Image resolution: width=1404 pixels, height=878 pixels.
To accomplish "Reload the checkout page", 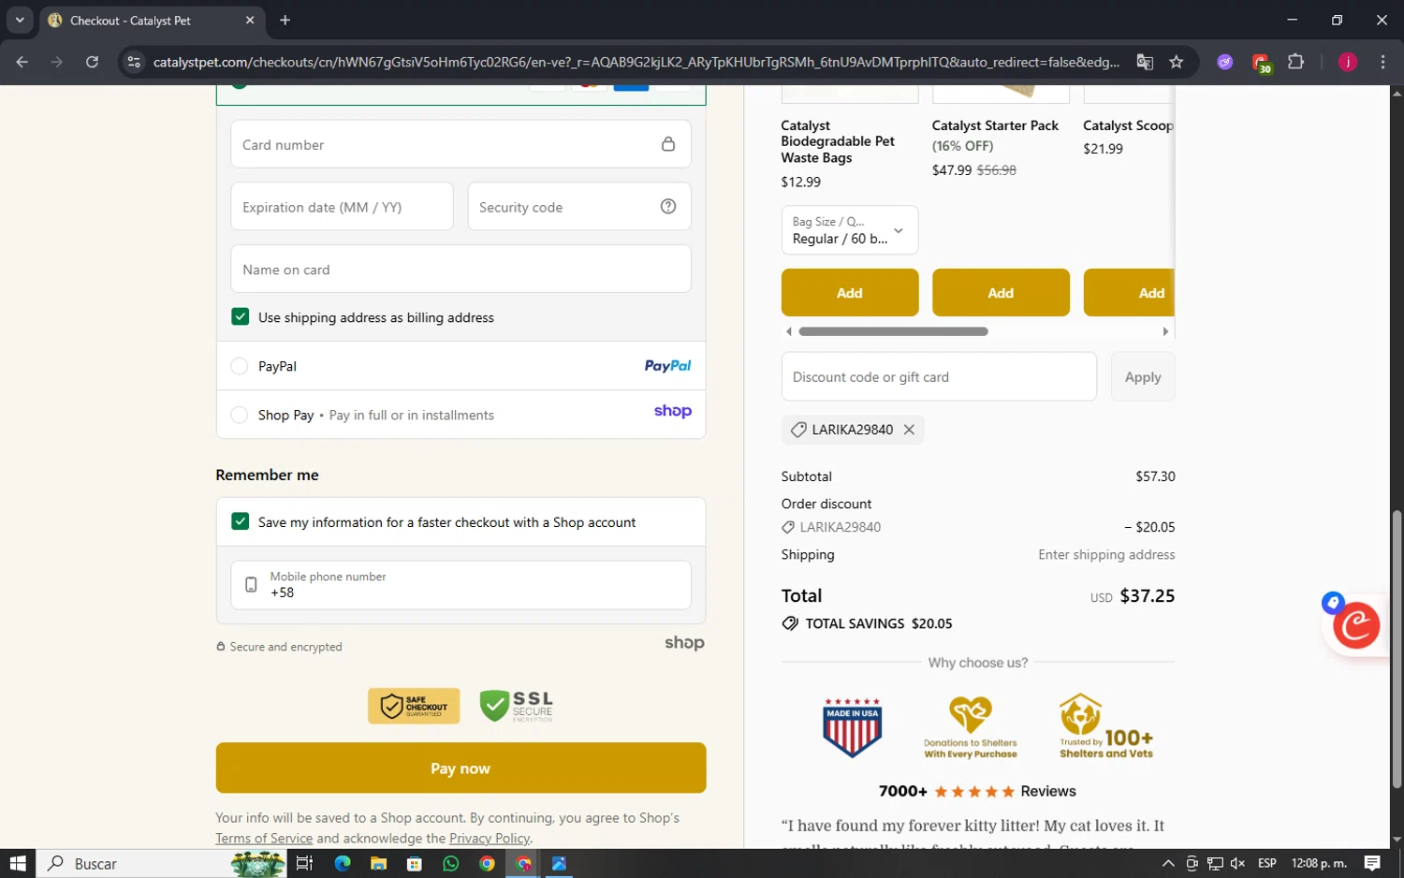I will pos(92,62).
